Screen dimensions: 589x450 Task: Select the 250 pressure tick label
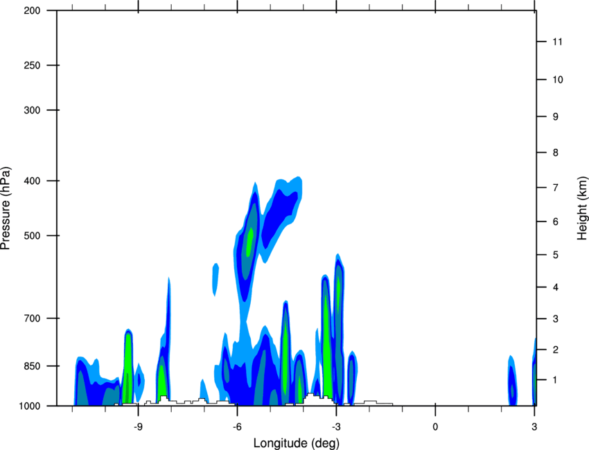click(x=32, y=65)
